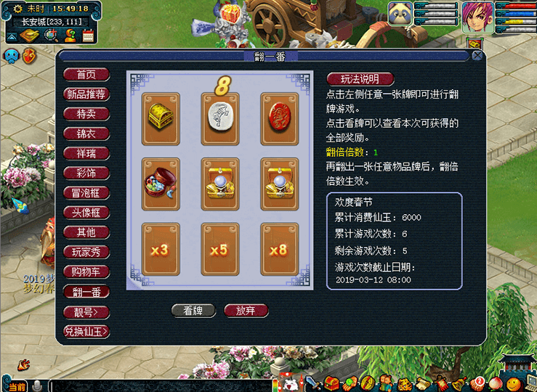Select the white jade stone card
The height and width of the screenshot is (392, 537).
220,119
